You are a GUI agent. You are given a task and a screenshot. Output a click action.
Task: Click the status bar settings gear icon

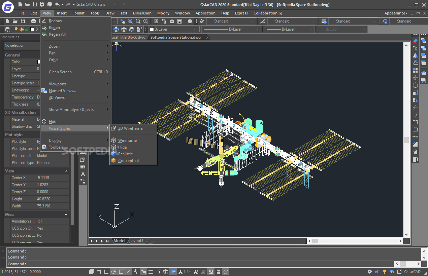click(370, 272)
